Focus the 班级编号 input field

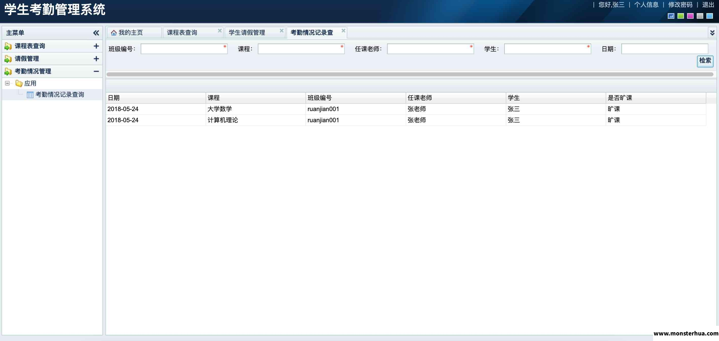click(184, 49)
